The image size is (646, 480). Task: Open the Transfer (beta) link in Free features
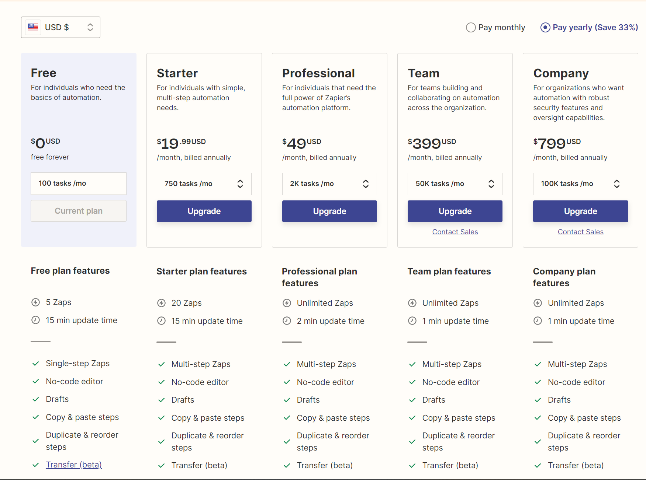74,465
